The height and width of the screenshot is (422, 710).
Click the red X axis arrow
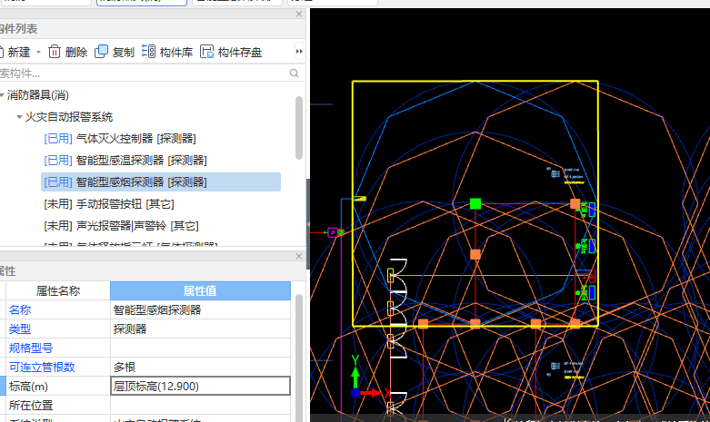coord(371,393)
